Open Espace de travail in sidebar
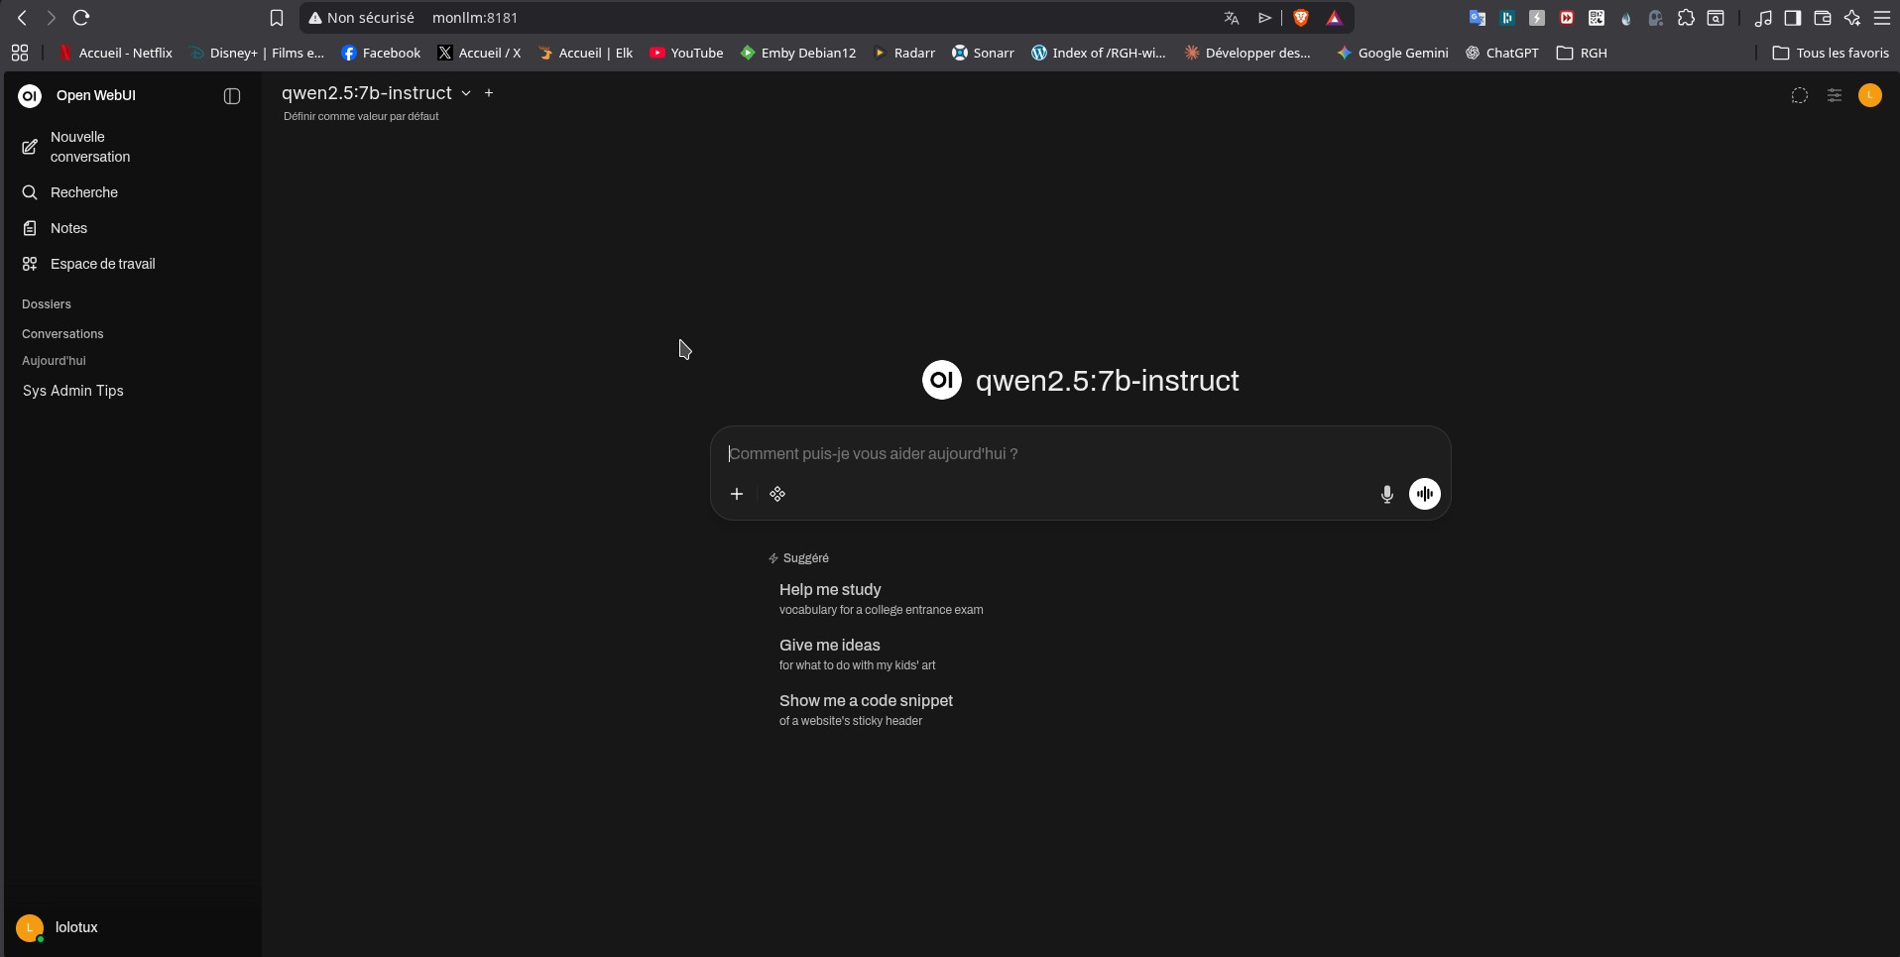 102,264
